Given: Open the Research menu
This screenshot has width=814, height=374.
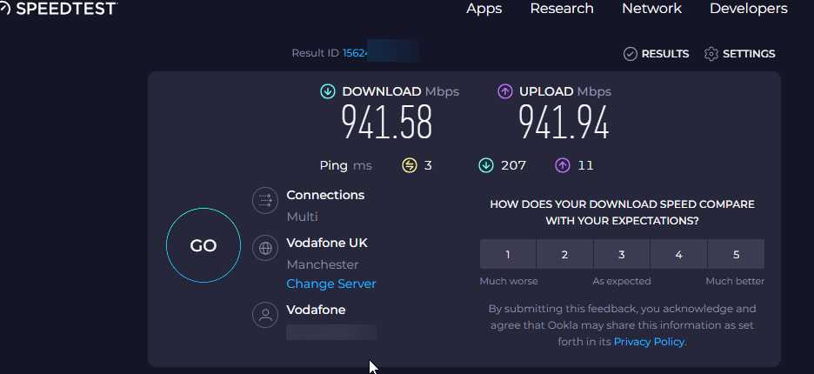Looking at the screenshot, I should click(x=562, y=9).
